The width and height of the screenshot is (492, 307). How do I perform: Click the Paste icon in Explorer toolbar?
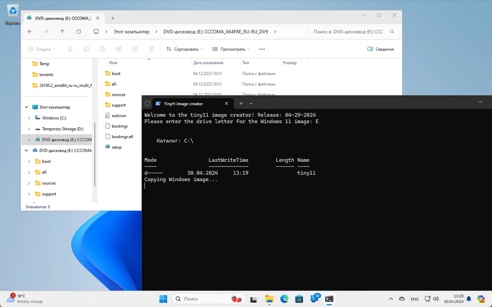point(103,49)
